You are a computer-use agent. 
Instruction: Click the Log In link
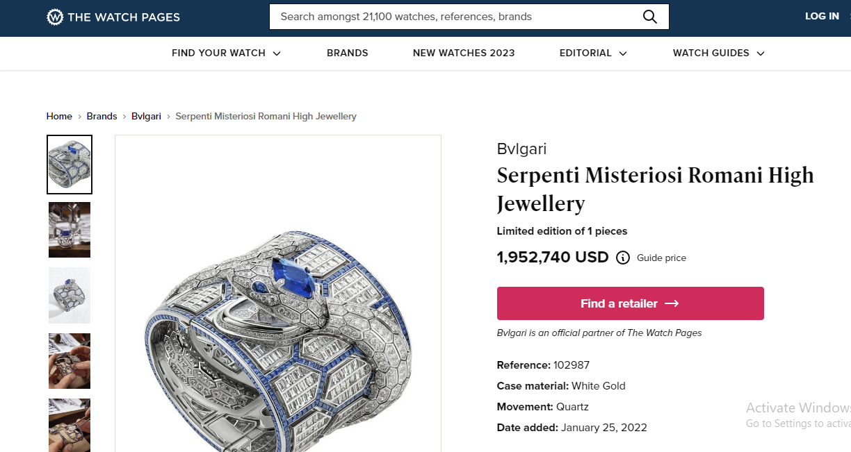pyautogui.click(x=822, y=16)
